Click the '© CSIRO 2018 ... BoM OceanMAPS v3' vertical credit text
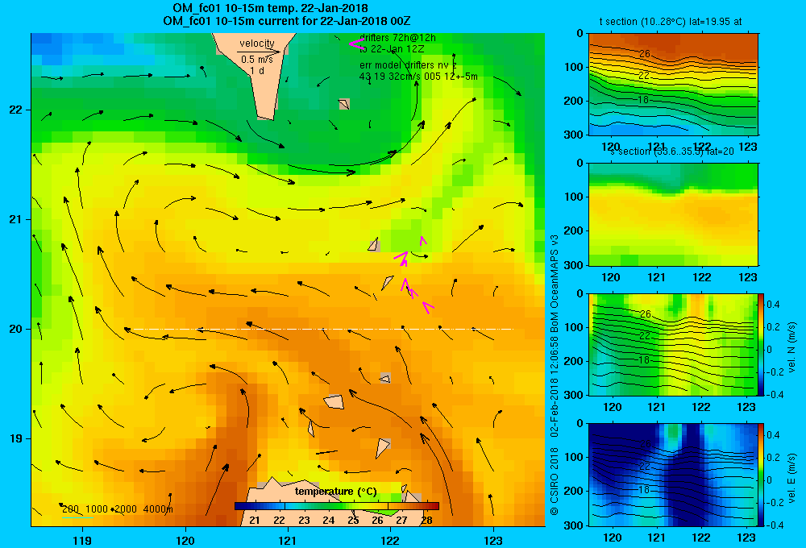Screen dimensions: 806x548 pyautogui.click(x=555, y=376)
